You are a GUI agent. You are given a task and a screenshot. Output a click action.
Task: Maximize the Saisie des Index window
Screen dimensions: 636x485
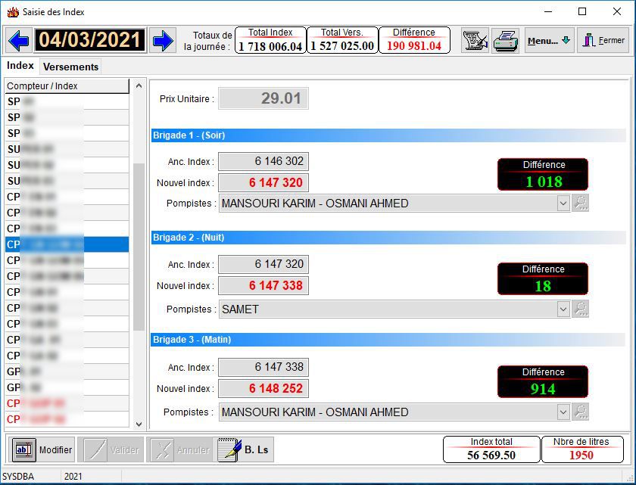(582, 12)
